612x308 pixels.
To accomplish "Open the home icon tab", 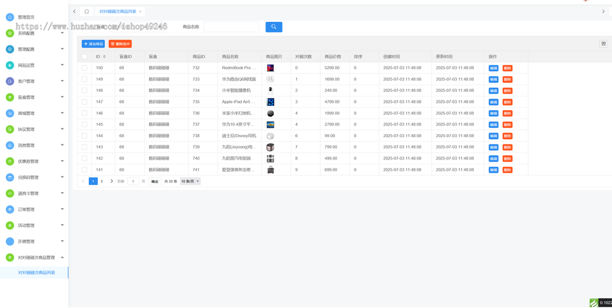I will tap(87, 11).
